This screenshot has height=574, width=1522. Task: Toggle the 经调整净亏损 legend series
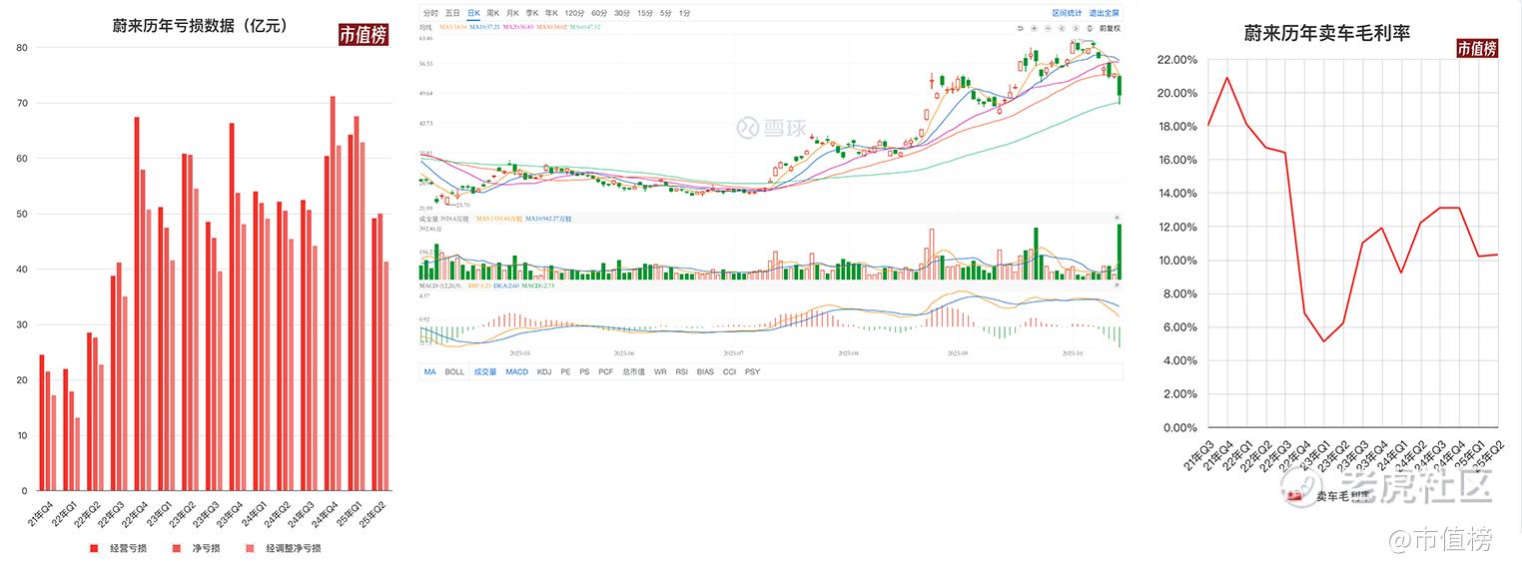click(283, 548)
